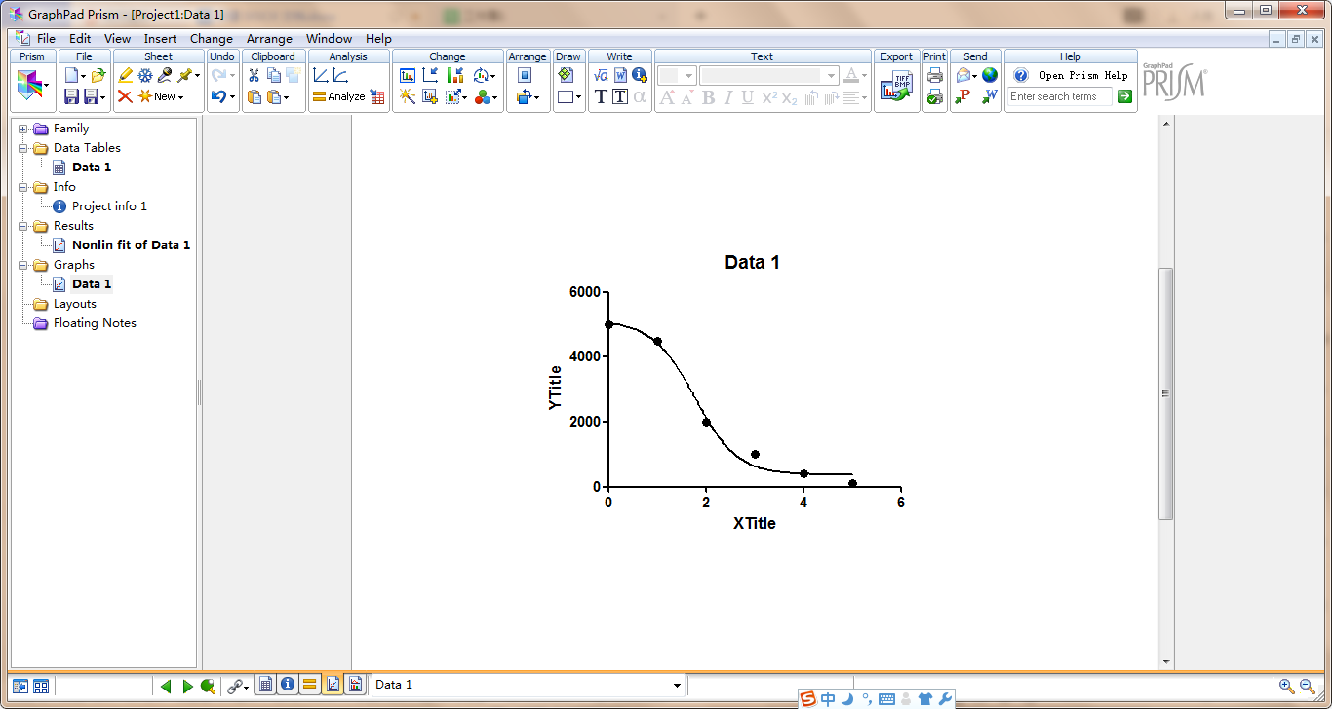Click the vertical scrollbar thumb
1332x709 pixels.
(x=1166, y=393)
